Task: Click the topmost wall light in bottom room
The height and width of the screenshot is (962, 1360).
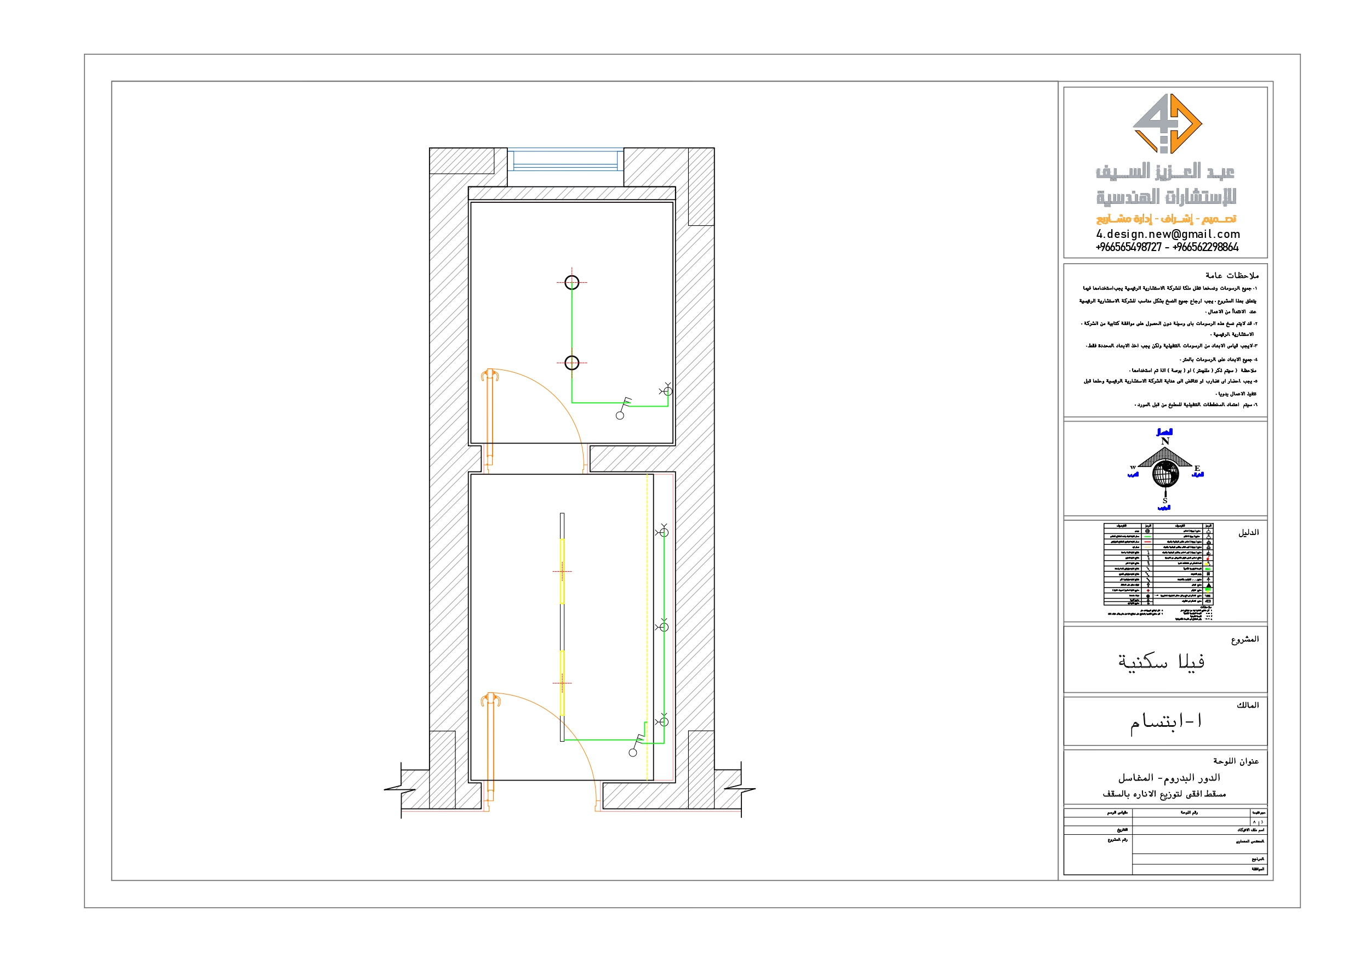Action: pos(664,532)
